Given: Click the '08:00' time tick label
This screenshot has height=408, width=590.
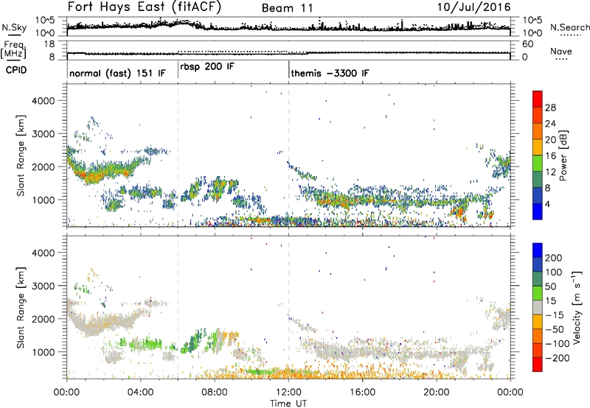Looking at the screenshot, I should click(215, 392).
